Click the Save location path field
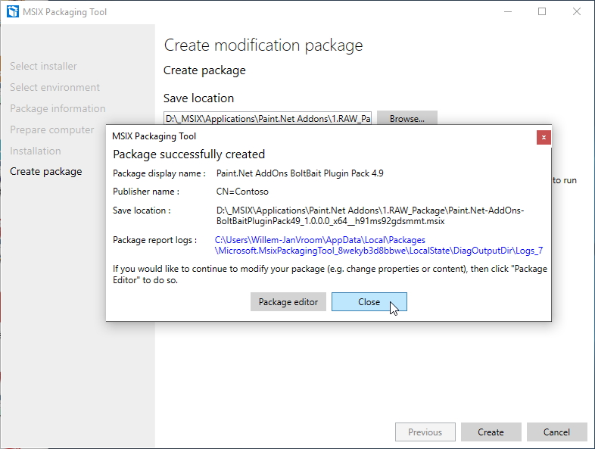 point(268,119)
